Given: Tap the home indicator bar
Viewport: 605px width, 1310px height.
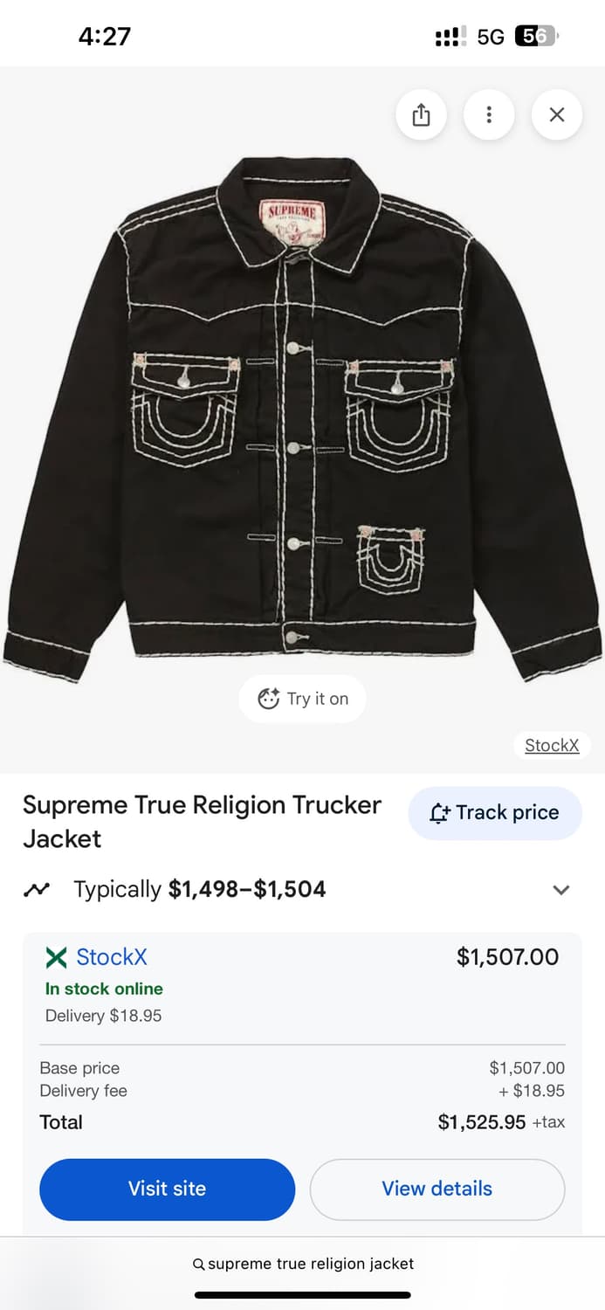Looking at the screenshot, I should click(x=302, y=1293).
